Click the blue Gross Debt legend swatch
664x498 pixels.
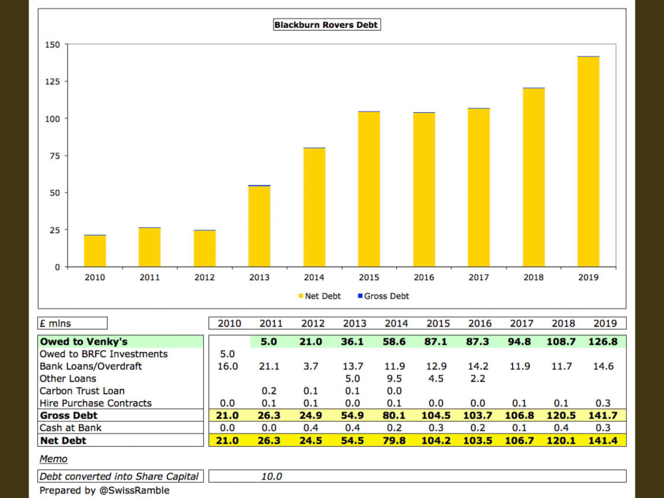360,296
